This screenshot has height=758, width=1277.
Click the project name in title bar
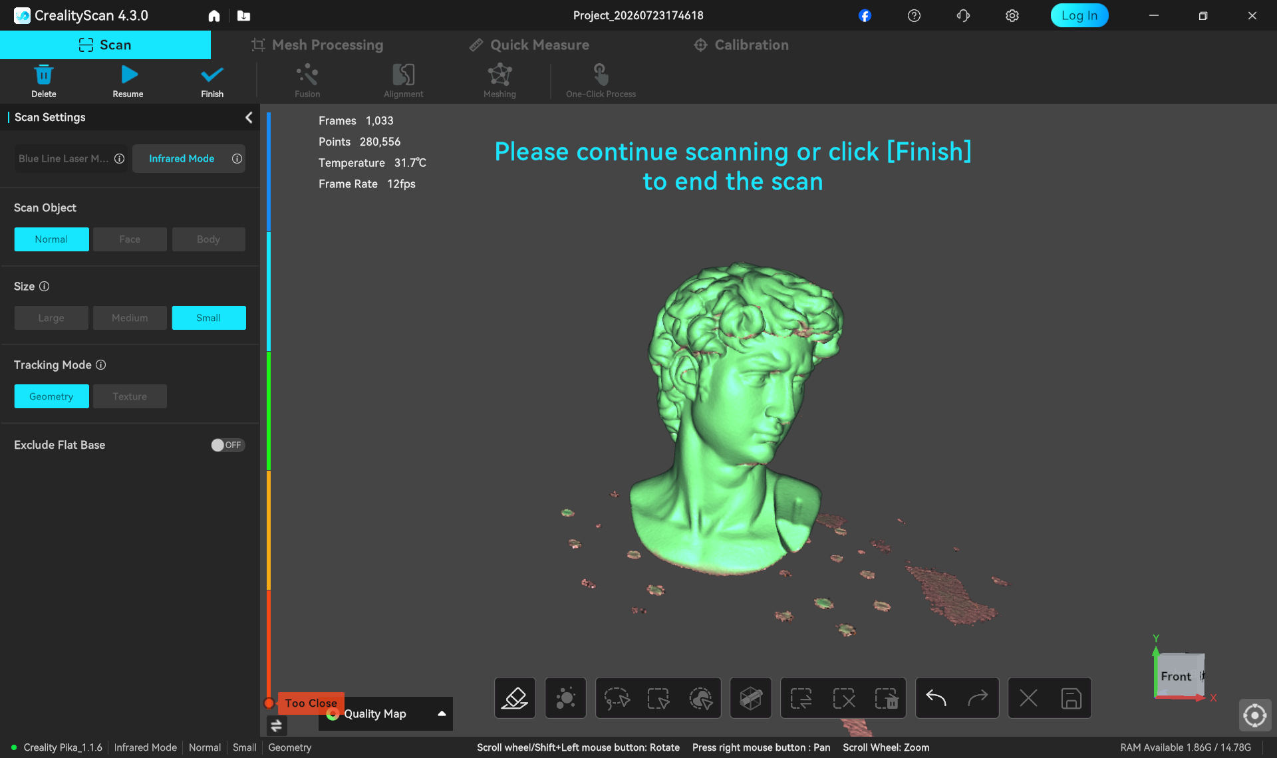[638, 15]
